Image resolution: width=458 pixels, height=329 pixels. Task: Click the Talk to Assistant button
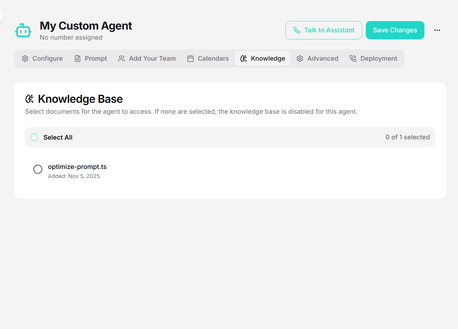pyautogui.click(x=324, y=30)
